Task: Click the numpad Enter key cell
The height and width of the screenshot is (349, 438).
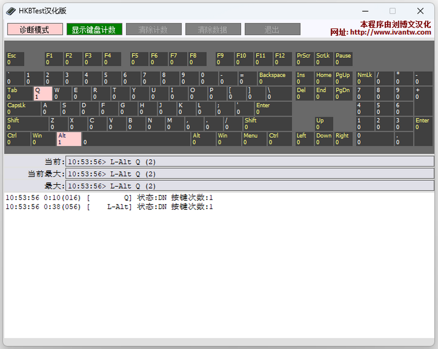Action: (x=423, y=131)
